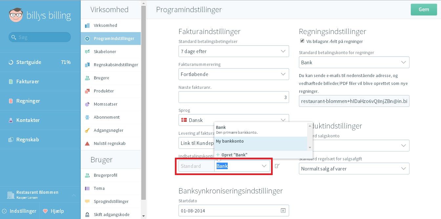
Task: Click the Startguide 71% progress item
Action: click(x=40, y=62)
